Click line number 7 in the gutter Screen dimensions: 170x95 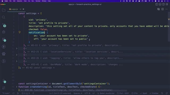click(x=14, y=32)
